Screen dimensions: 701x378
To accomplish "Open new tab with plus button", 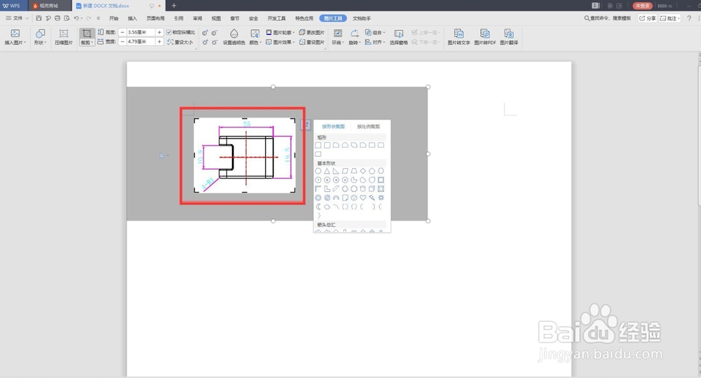I will pyautogui.click(x=174, y=6).
